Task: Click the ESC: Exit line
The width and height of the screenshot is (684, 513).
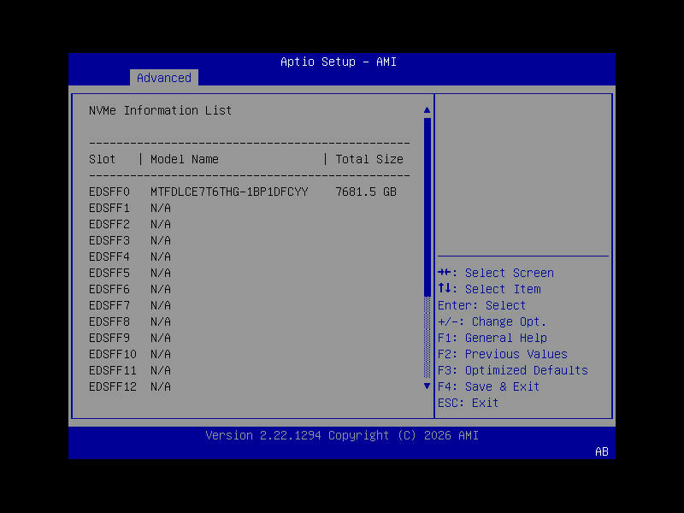Action: pyautogui.click(x=468, y=403)
